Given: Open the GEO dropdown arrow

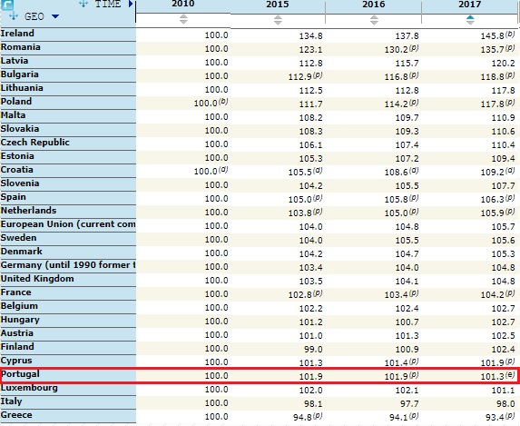Looking at the screenshot, I should point(55,16).
